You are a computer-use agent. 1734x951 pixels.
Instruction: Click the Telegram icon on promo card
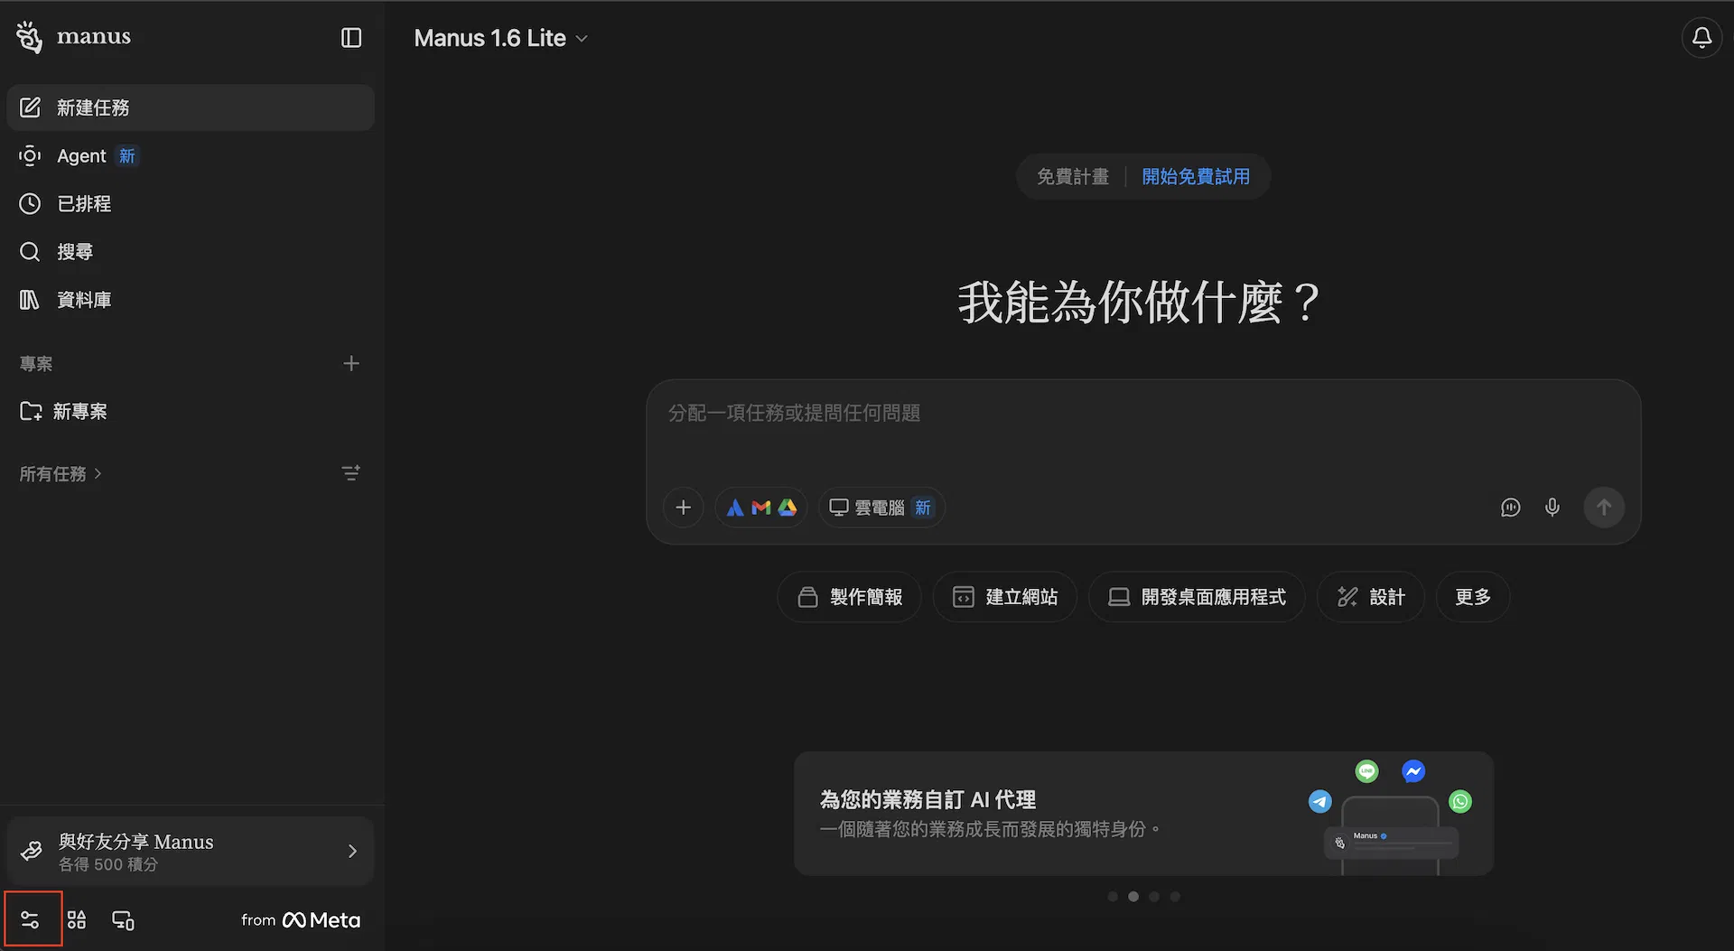coord(1319,801)
